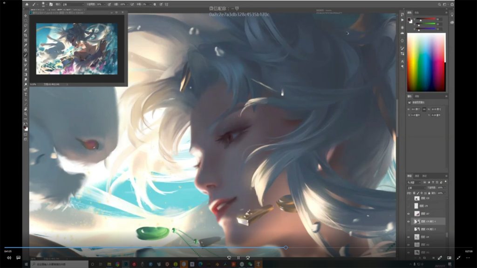Viewport: 477px width, 268px height.
Task: Mute the video player volume
Action: [9, 257]
